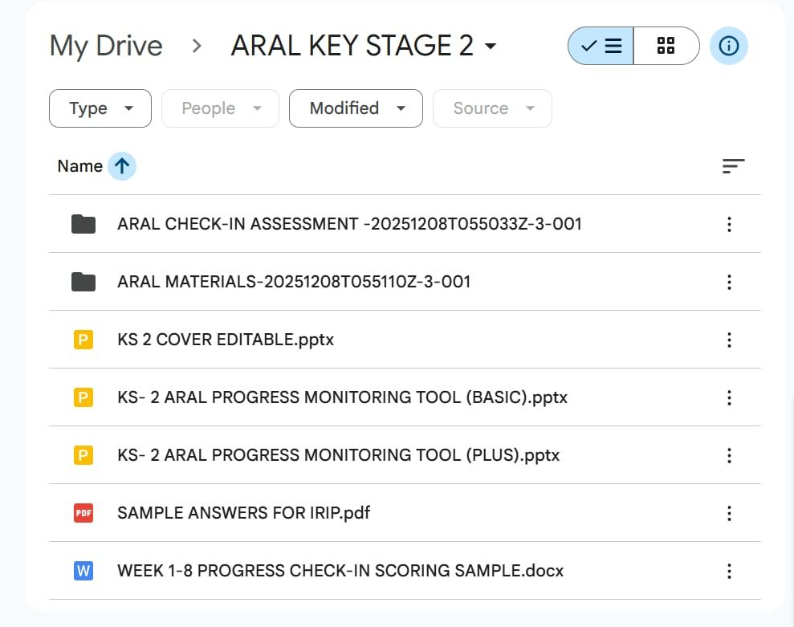Open more actions for WEEK 1-8 scoring sample.docx
This screenshot has width=794, height=627.
[729, 571]
